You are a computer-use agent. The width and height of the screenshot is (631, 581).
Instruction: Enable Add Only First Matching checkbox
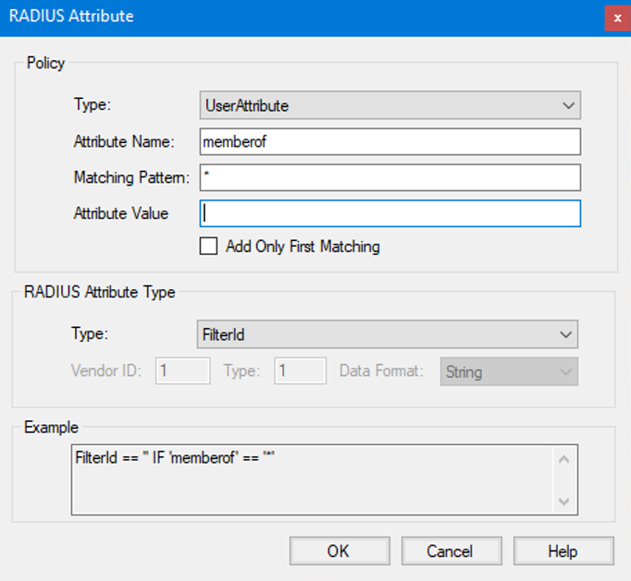208,246
